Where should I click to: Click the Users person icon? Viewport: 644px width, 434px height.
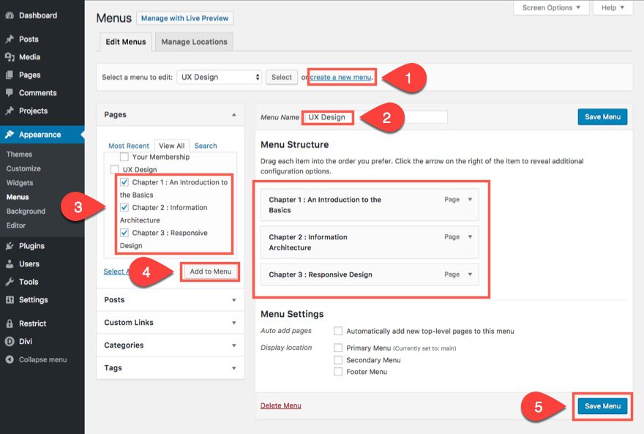point(10,264)
